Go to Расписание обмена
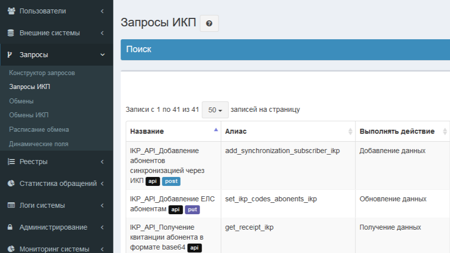The image size is (450, 253). click(x=39, y=130)
